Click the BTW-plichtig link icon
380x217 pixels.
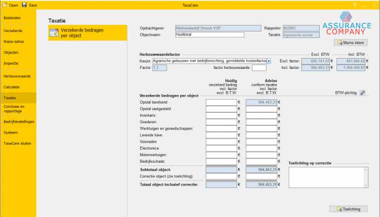(363, 93)
